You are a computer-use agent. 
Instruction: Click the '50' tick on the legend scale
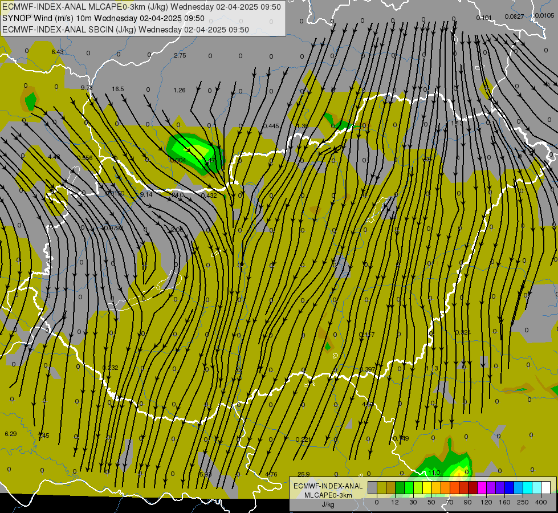click(x=431, y=502)
